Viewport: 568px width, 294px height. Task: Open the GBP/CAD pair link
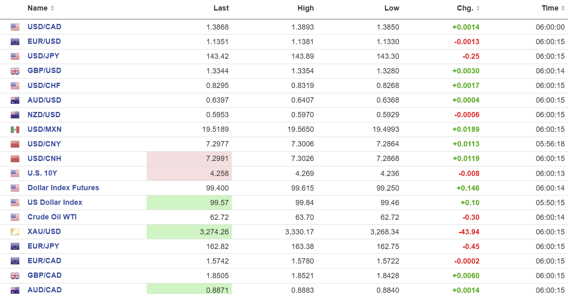click(x=45, y=275)
